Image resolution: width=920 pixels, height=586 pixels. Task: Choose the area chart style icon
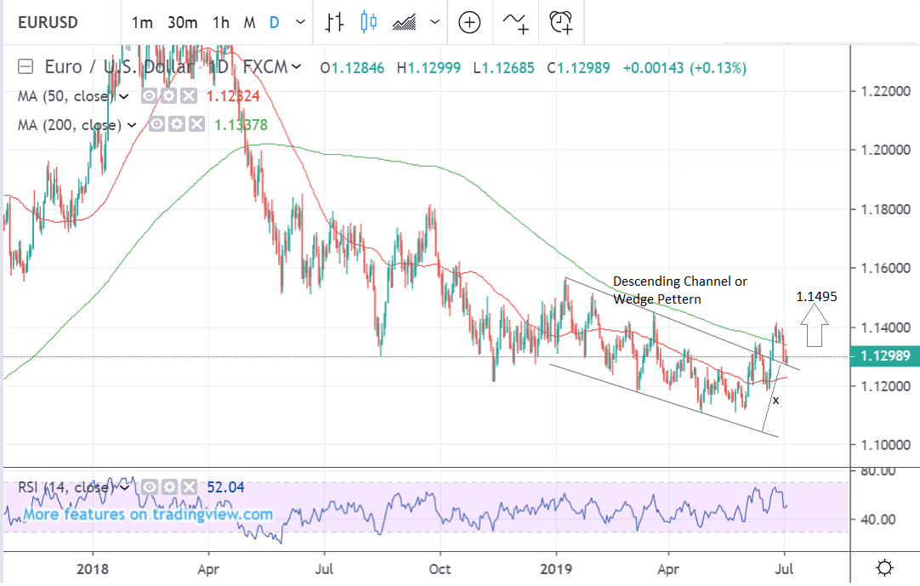pyautogui.click(x=404, y=22)
